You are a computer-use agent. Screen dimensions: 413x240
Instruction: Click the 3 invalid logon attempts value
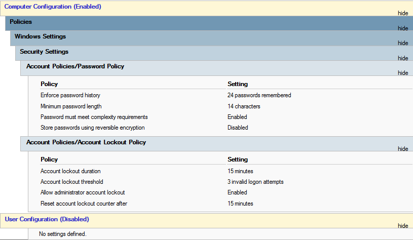255,182
